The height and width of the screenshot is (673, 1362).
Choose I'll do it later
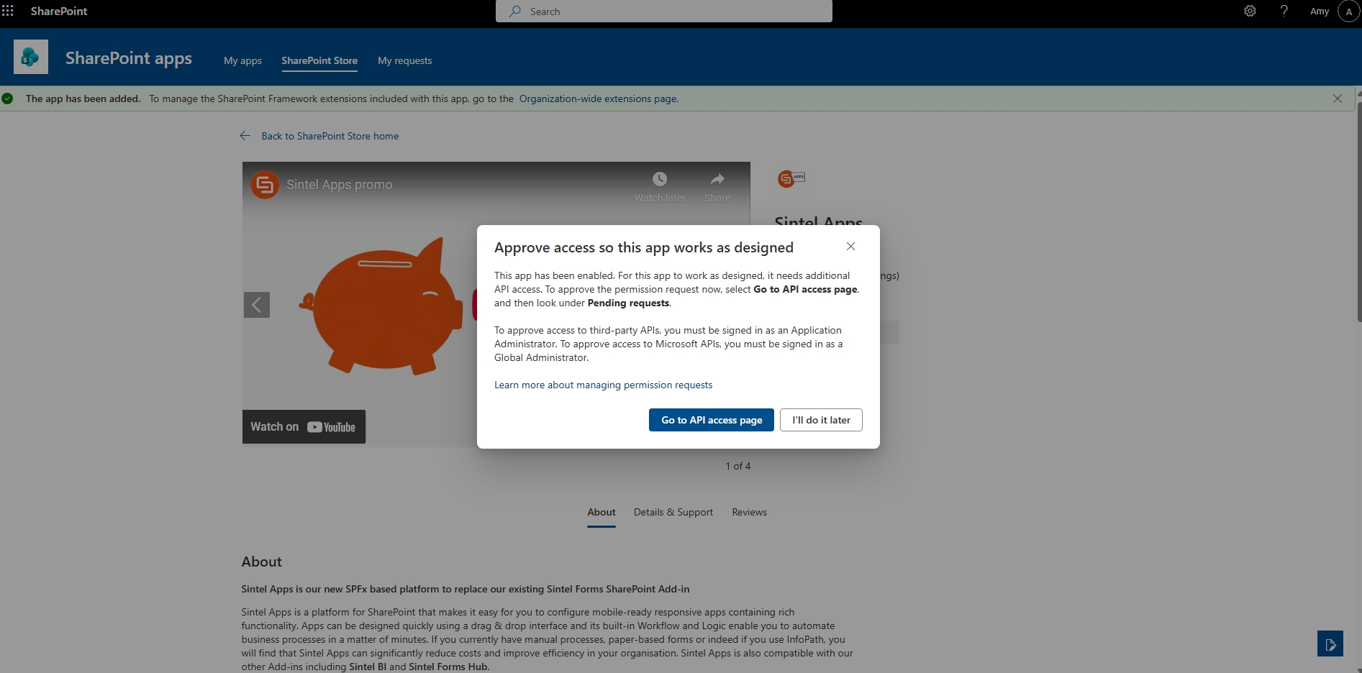click(x=821, y=420)
